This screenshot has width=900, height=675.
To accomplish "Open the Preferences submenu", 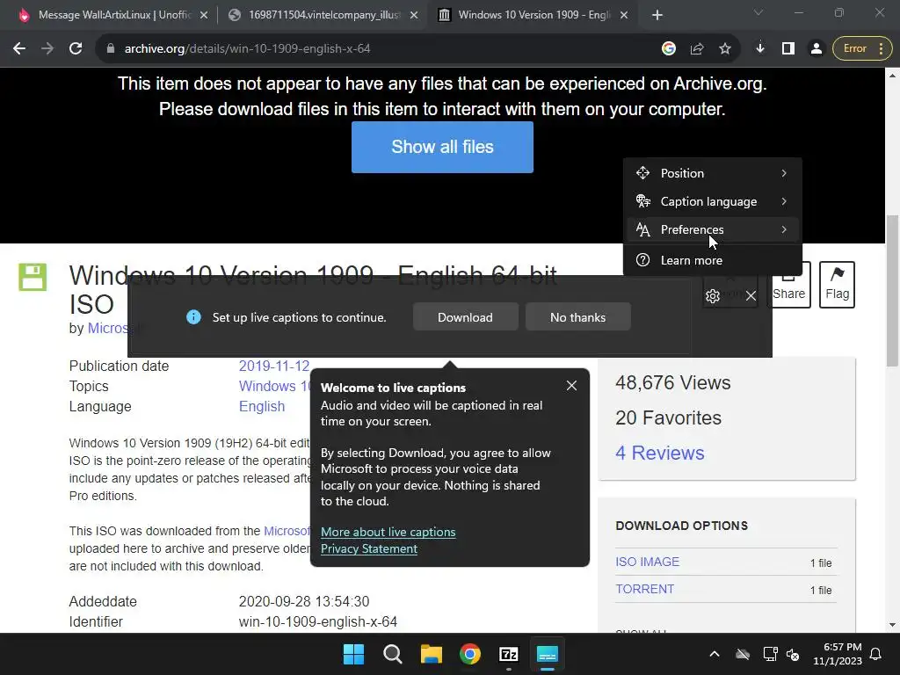I will click(x=712, y=229).
